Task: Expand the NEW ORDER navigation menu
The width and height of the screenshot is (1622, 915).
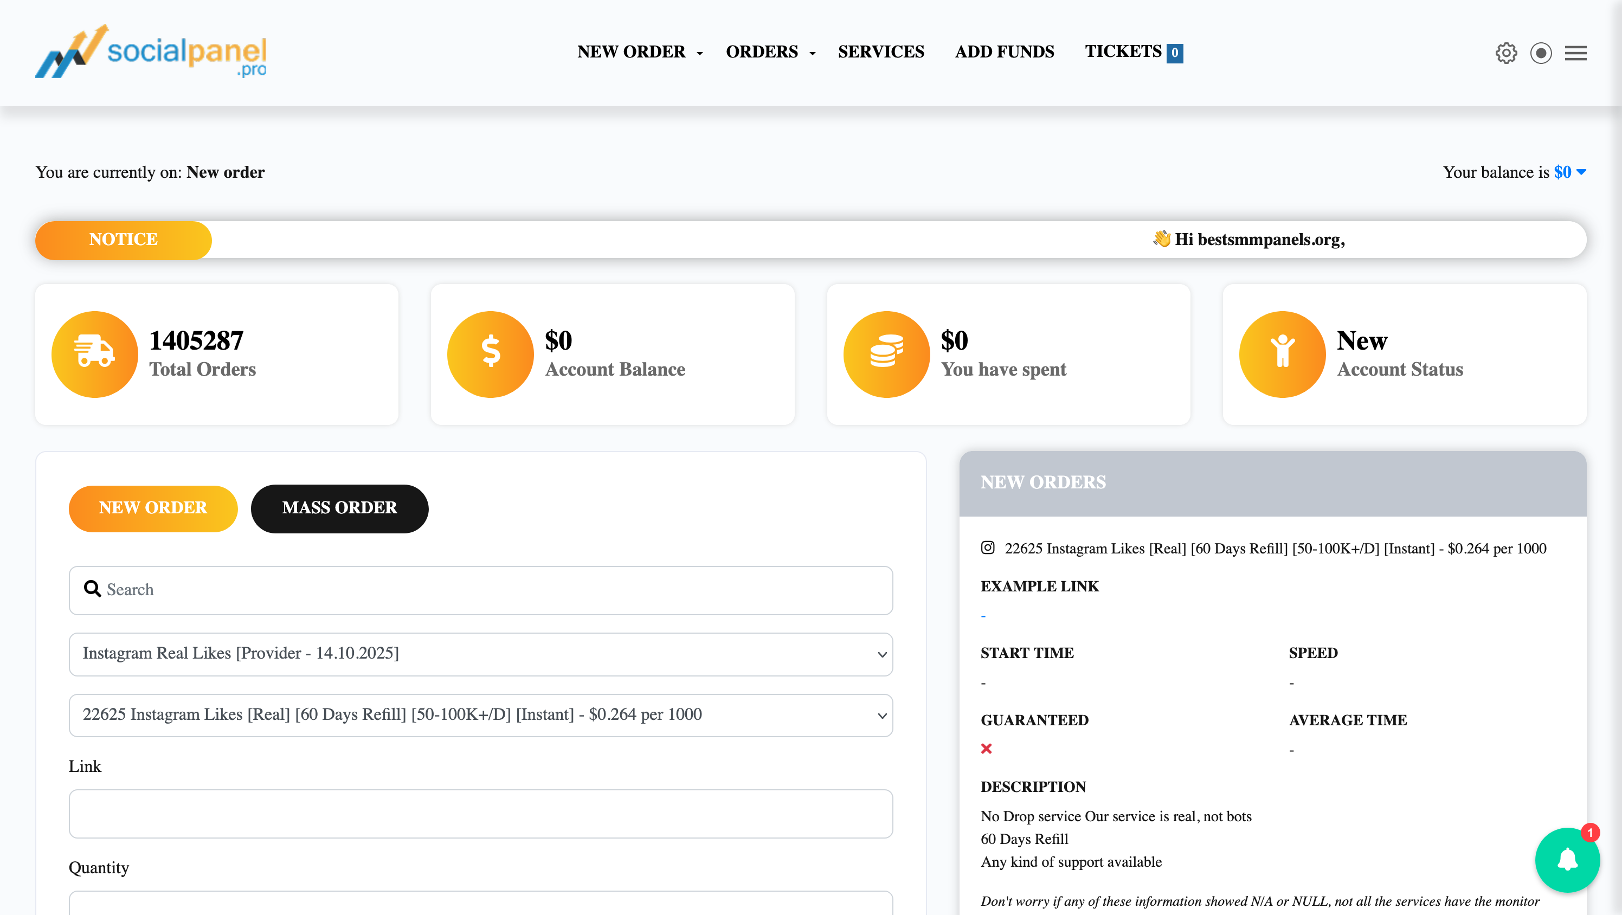Action: click(x=639, y=51)
